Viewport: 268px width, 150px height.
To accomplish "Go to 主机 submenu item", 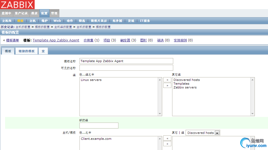I will pos(32,21).
